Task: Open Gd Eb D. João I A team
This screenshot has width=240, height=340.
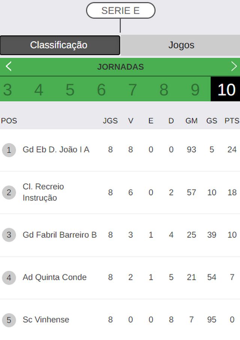Action: [x=56, y=150]
